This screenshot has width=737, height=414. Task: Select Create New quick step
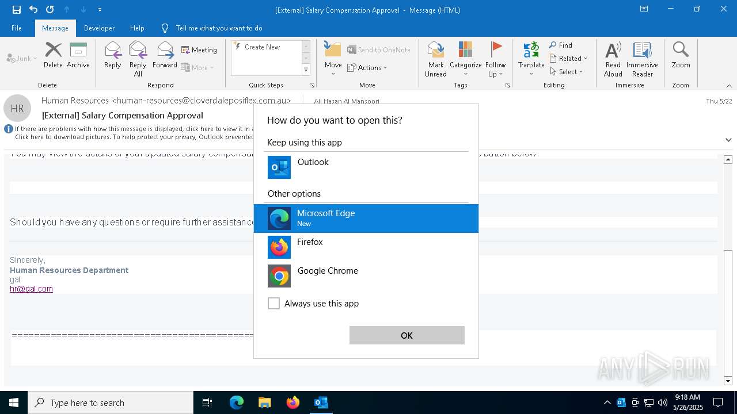point(262,47)
